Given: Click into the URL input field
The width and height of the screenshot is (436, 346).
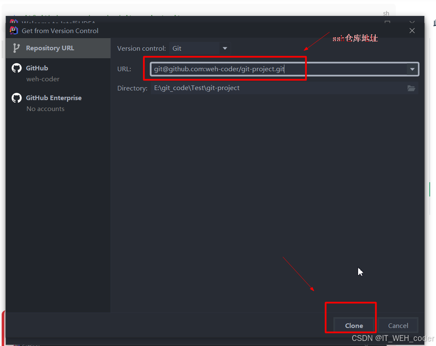Looking at the screenshot, I should tap(279, 69).
